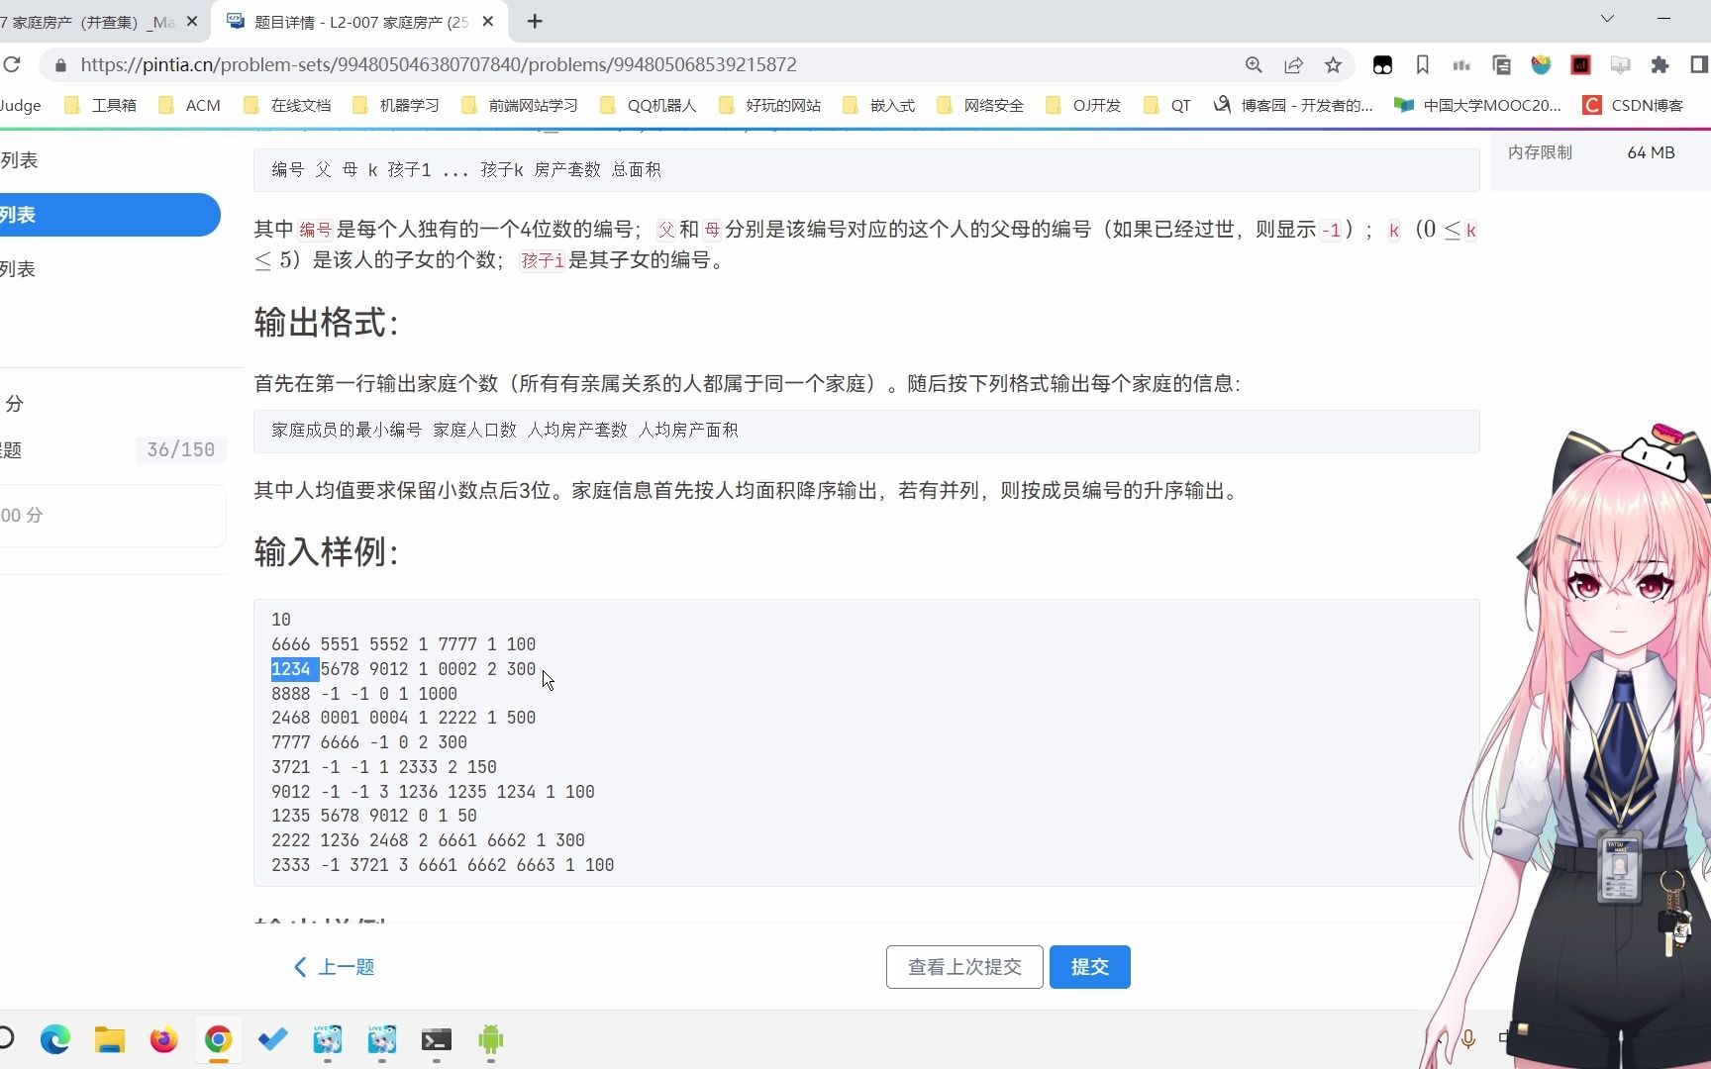Open the zoom magnifier icon in the address bar
The image size is (1711, 1069).
pyautogui.click(x=1254, y=64)
